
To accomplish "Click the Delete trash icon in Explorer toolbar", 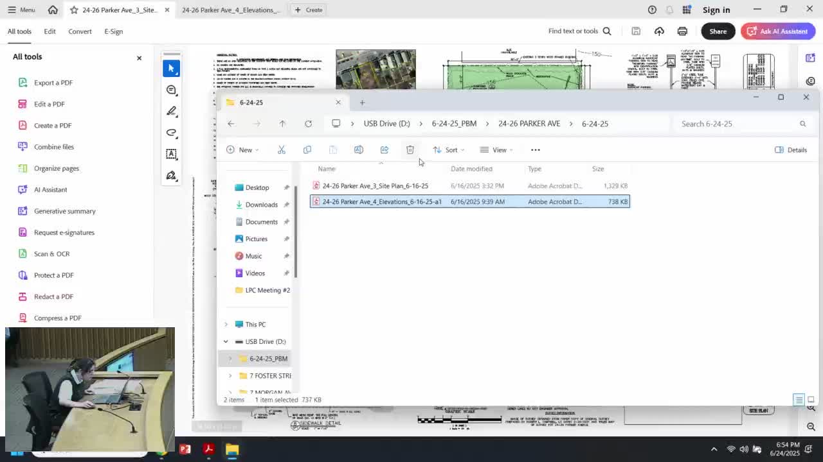I will click(410, 150).
